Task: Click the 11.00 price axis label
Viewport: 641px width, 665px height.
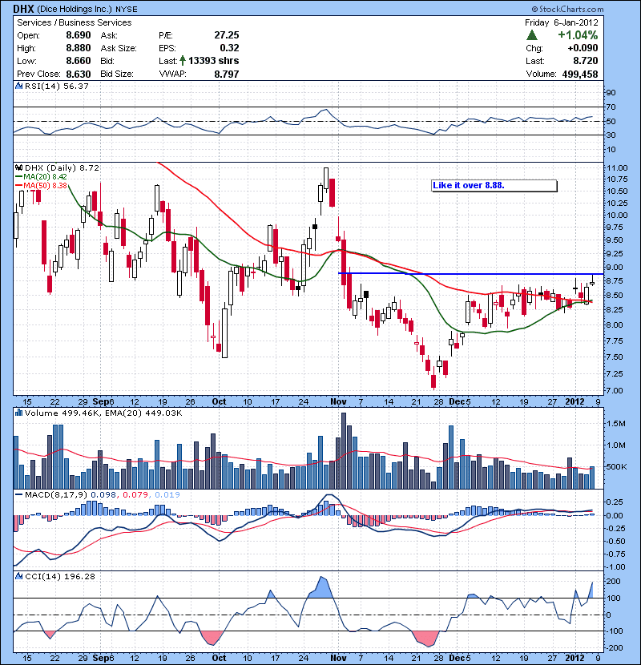Action: (x=617, y=168)
